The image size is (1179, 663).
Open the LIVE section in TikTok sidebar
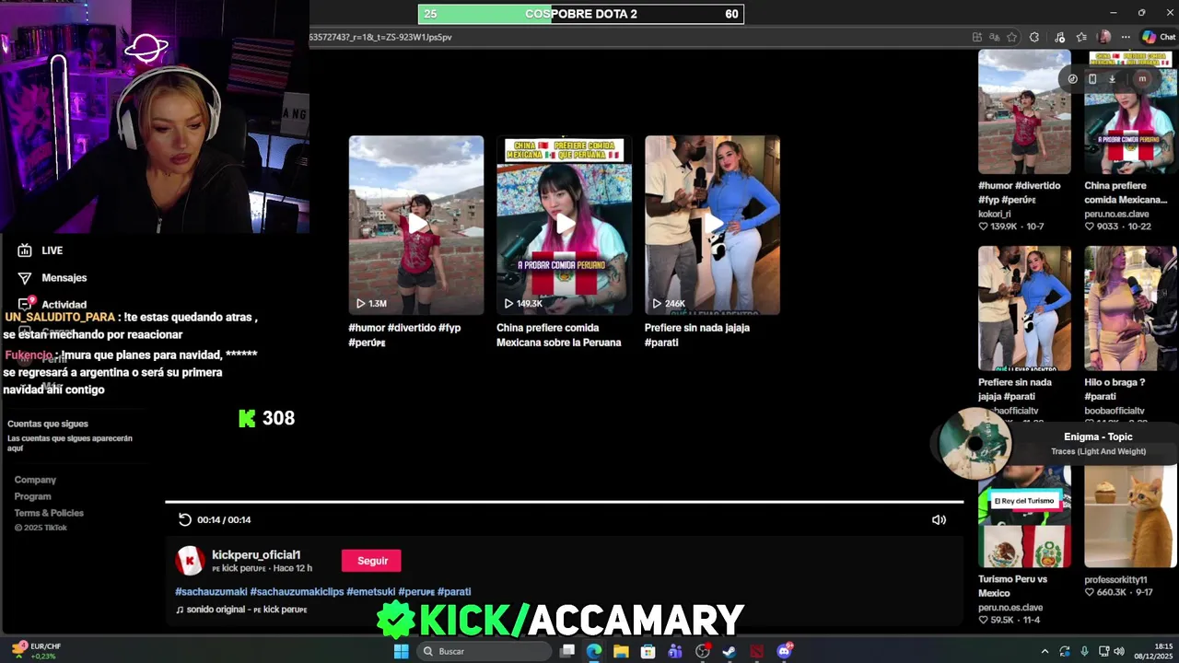click(41, 250)
